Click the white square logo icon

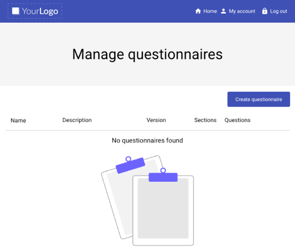click(x=15, y=11)
